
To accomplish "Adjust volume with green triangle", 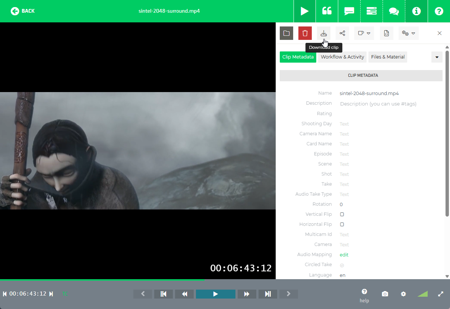I will pyautogui.click(x=423, y=294).
